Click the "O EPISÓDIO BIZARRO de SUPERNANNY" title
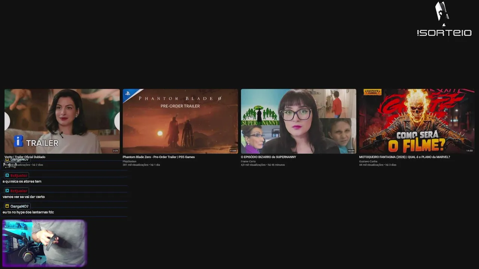479x269 pixels. 268,157
